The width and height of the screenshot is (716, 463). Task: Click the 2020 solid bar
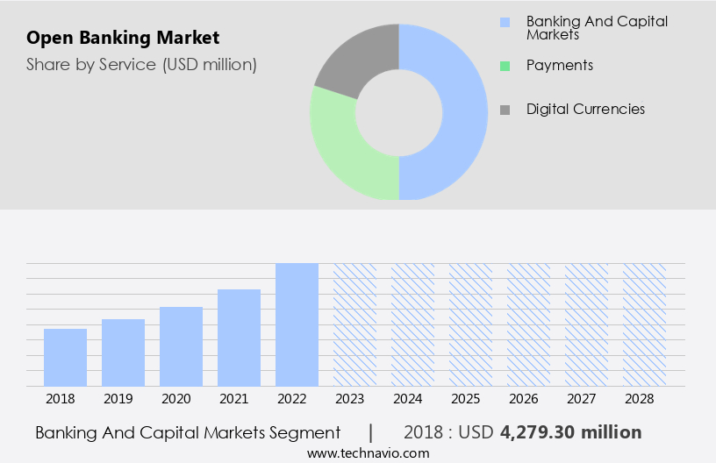182,346
